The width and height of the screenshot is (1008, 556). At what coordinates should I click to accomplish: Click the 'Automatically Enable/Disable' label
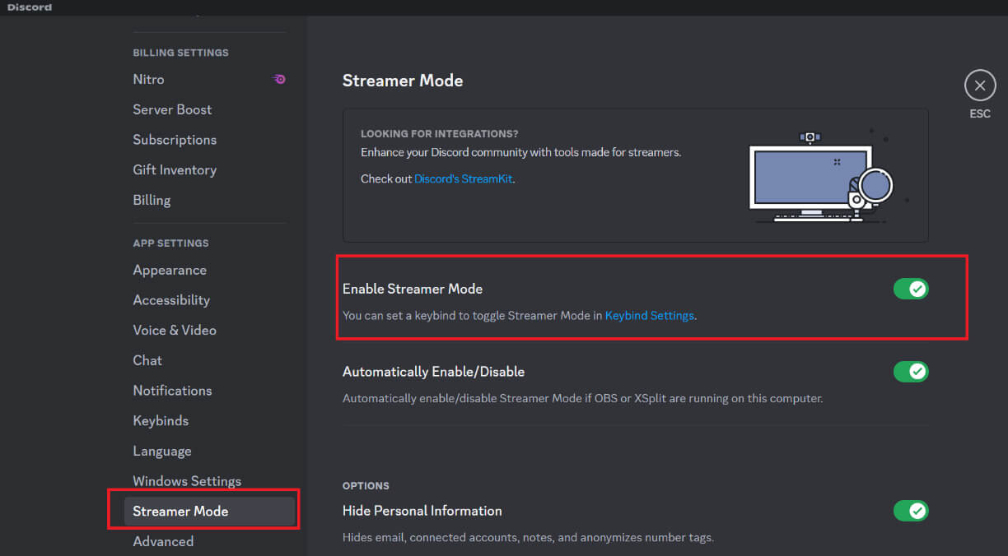tap(433, 372)
